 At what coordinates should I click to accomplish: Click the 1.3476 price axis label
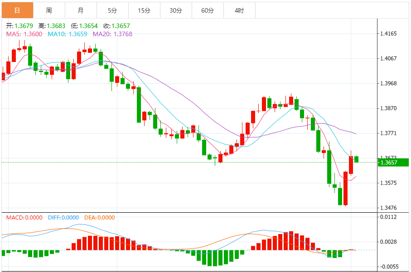point(388,208)
